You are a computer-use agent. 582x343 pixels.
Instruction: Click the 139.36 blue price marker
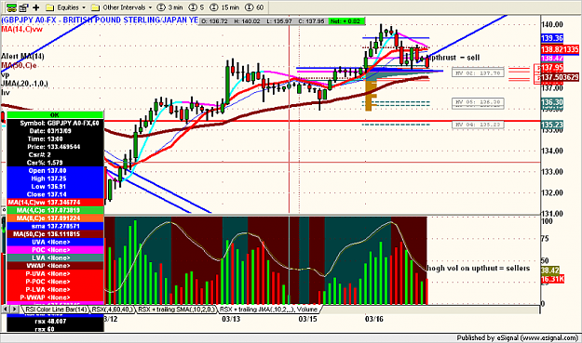[x=552, y=38]
